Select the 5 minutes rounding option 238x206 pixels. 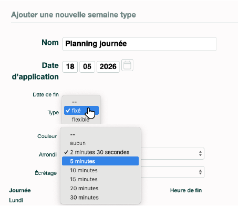click(x=100, y=161)
